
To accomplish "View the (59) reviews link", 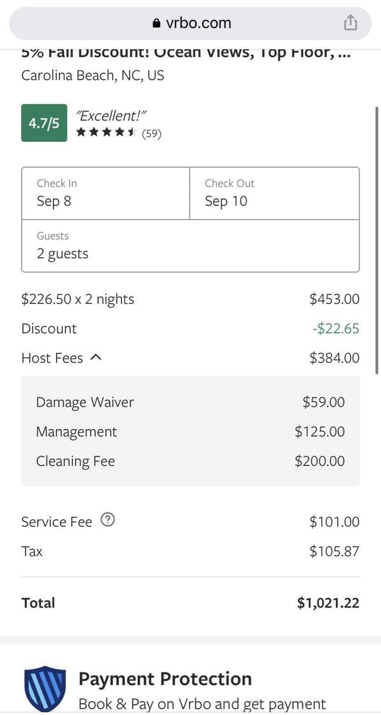I will (153, 133).
